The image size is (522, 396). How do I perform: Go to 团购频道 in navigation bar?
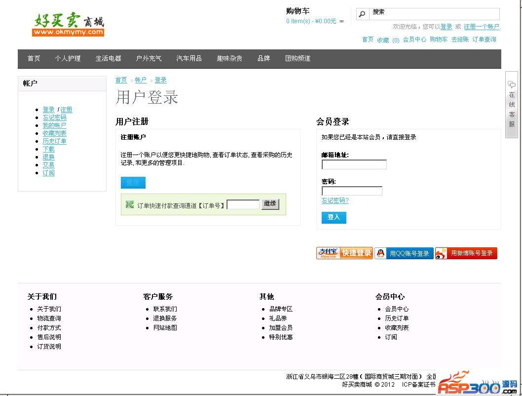[x=298, y=58]
